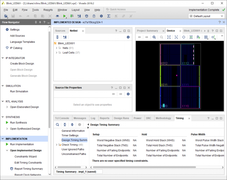Screen dimensions: 227x180
Task: Collapse all items in Netlist panel
Action: (57, 37)
